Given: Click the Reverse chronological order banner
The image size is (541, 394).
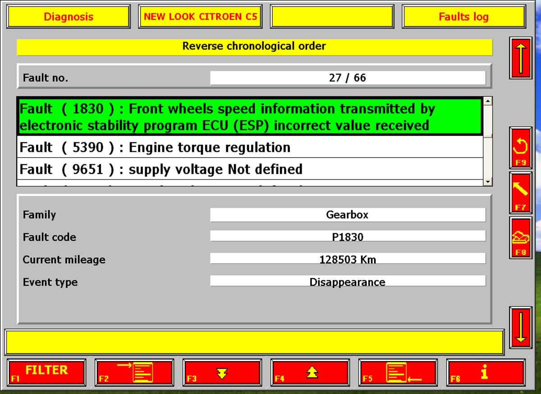Looking at the screenshot, I should click(255, 46).
